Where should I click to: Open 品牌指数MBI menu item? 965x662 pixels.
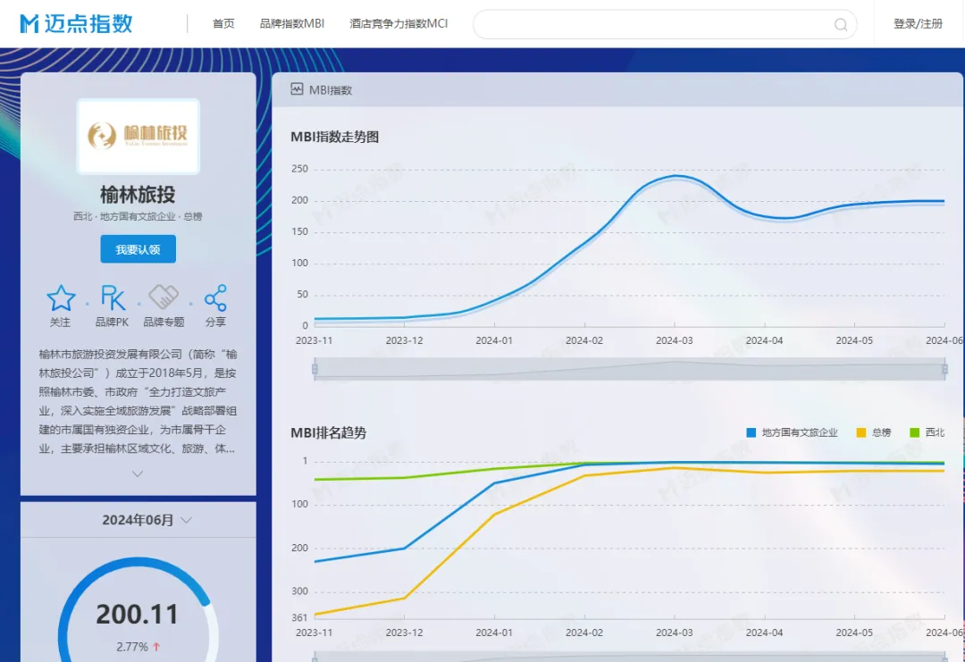pos(291,24)
